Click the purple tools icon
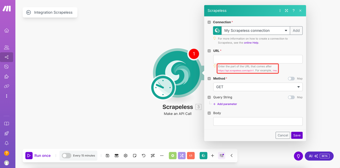This screenshot has height=168, width=340. point(182,156)
